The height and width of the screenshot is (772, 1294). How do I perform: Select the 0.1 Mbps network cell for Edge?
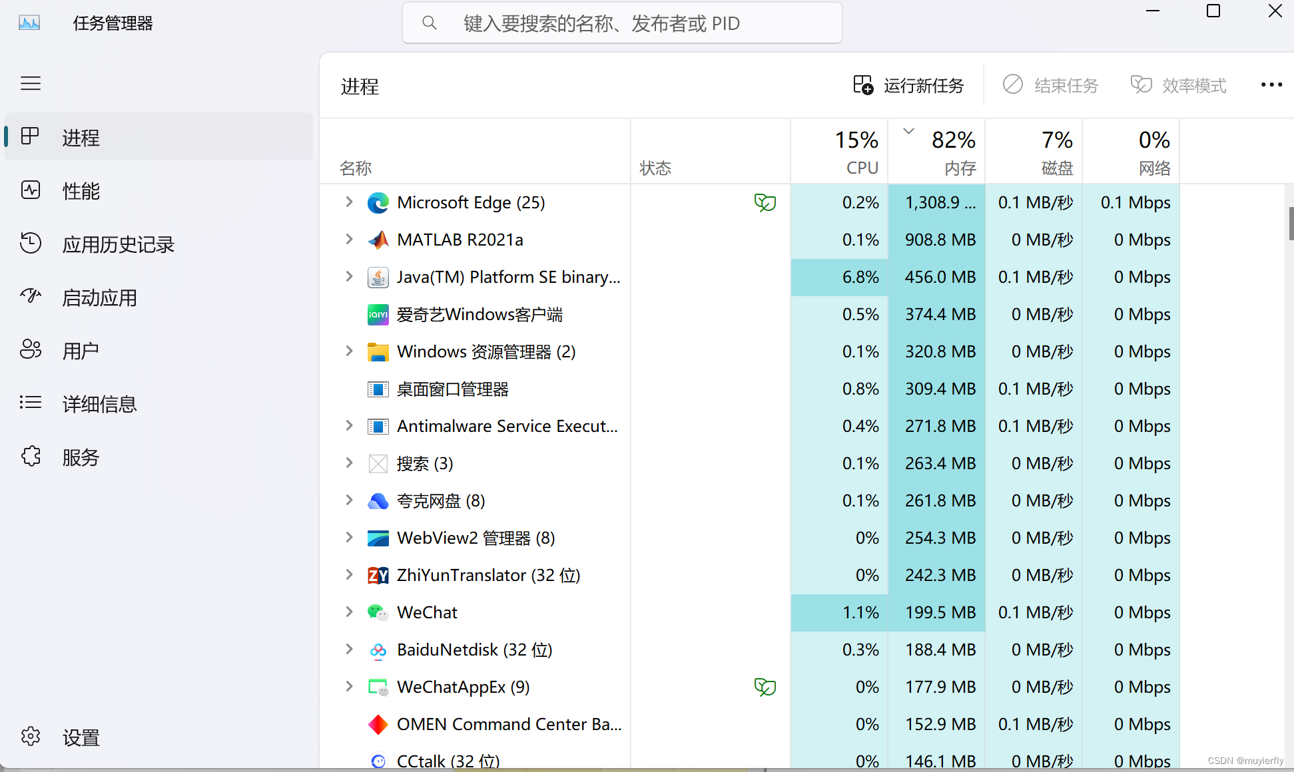click(1131, 202)
